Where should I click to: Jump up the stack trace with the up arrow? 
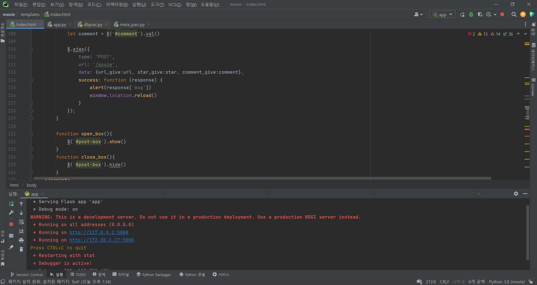click(x=21, y=204)
